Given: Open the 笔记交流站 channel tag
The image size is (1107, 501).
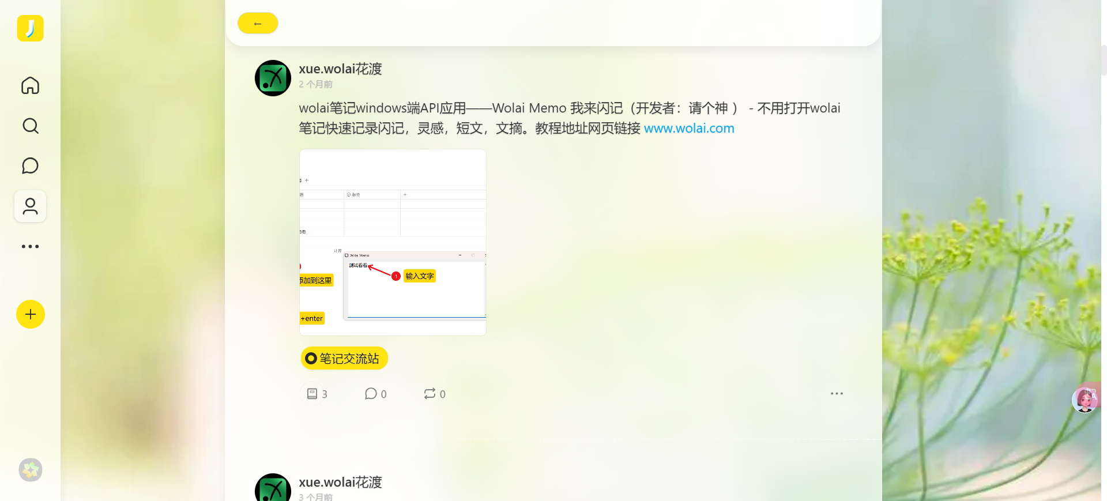Looking at the screenshot, I should (344, 358).
